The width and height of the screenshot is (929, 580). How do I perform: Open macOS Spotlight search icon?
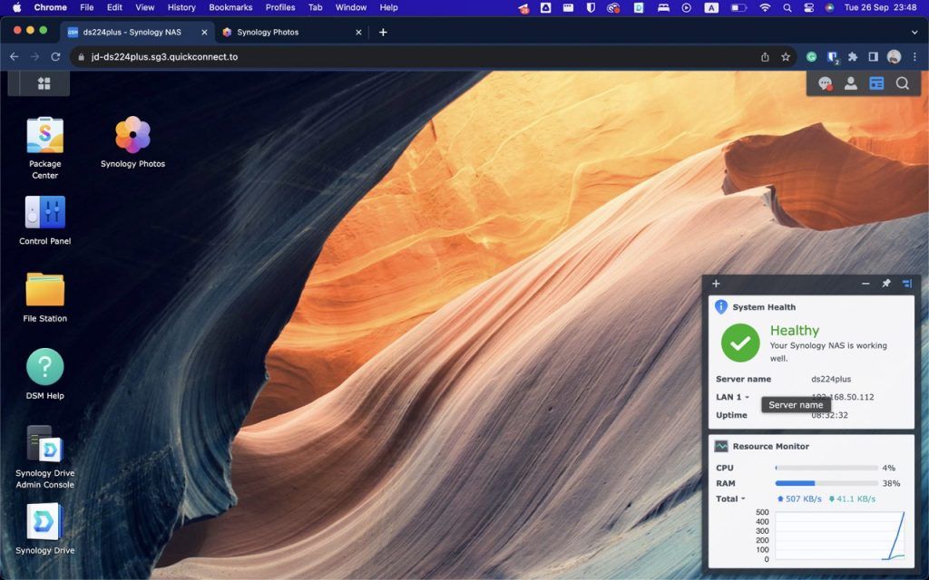pyautogui.click(x=787, y=7)
